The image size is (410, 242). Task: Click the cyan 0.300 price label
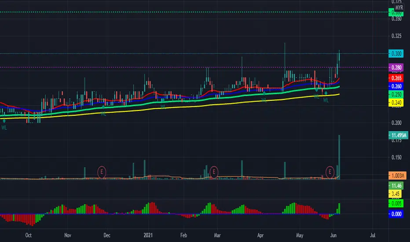pyautogui.click(x=396, y=54)
